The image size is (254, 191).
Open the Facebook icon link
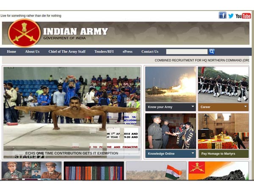pos(222,15)
